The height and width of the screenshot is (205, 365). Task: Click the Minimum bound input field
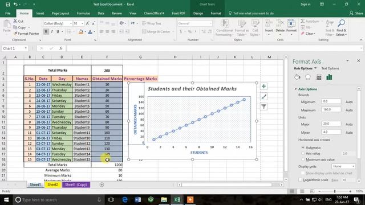(x=331, y=101)
